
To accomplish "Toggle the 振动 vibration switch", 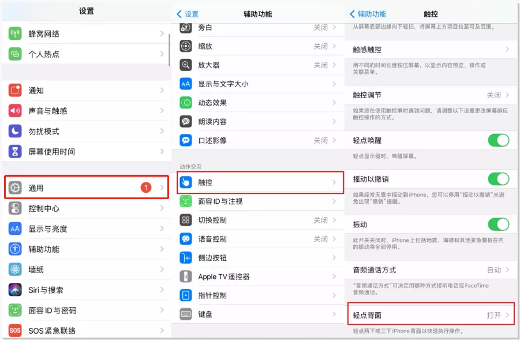I will (x=499, y=225).
